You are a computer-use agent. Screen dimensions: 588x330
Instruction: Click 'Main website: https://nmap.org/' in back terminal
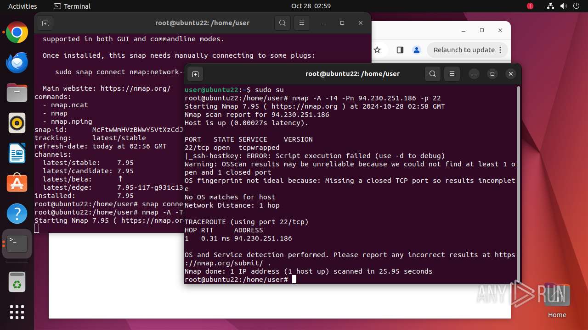pyautogui.click(x=107, y=88)
